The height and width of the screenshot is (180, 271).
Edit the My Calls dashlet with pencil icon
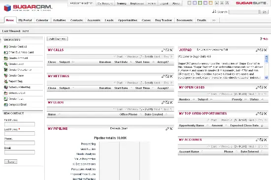(x=163, y=50)
